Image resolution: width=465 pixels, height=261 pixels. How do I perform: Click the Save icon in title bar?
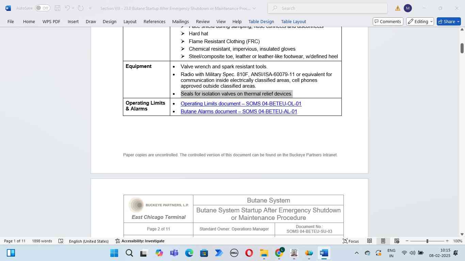click(58, 8)
